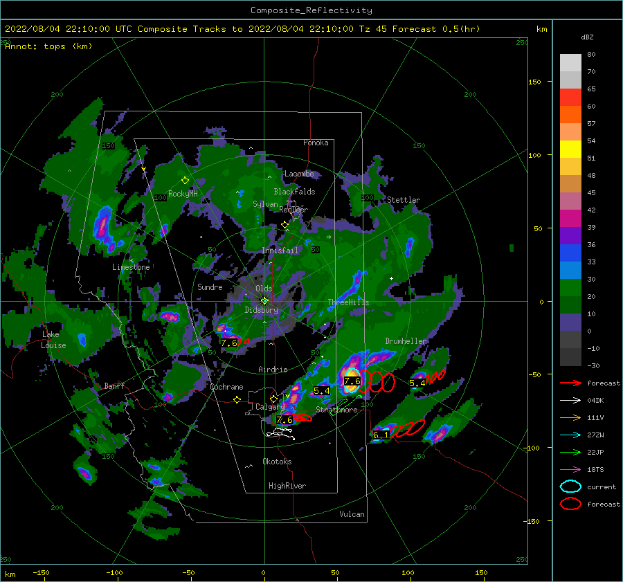Image resolution: width=623 pixels, height=582 pixels.
Task: Click the 80 dBZ scale value
Action: point(591,55)
